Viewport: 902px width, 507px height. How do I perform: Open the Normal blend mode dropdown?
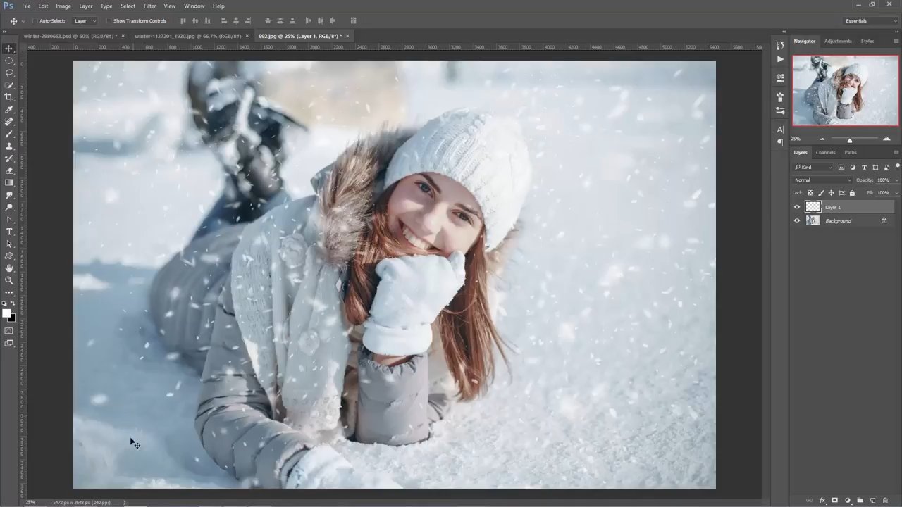click(822, 180)
